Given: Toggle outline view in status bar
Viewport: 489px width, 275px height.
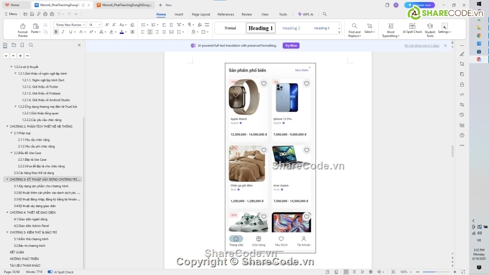Looking at the screenshot, I should tap(354, 272).
